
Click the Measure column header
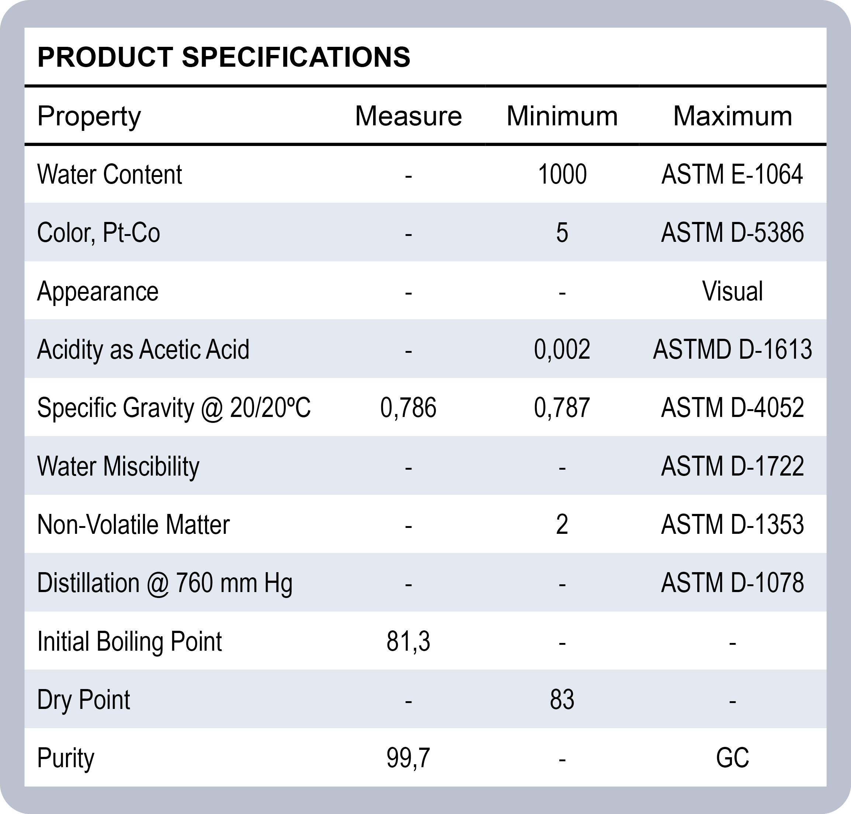(409, 116)
